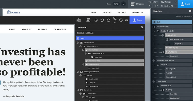Screen dimensions: 193x101
Task: Collapse Link Wrapper (#17) in the rear Structure panel
Action: 167,39
